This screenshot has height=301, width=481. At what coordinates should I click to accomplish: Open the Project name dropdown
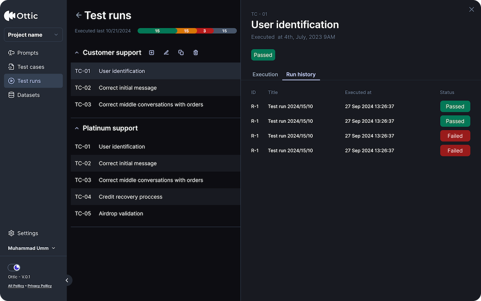click(x=33, y=35)
